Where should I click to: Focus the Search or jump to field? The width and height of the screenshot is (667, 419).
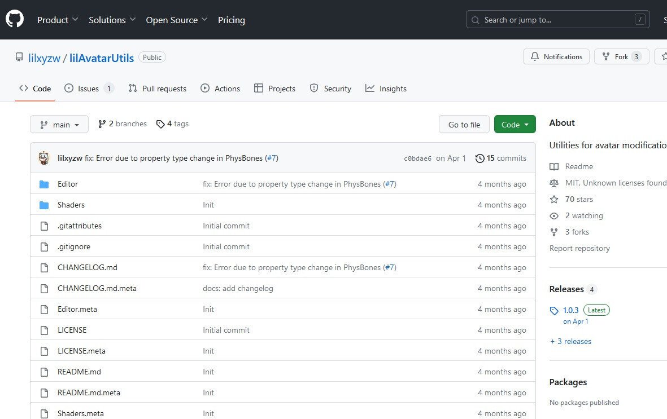[557, 19]
